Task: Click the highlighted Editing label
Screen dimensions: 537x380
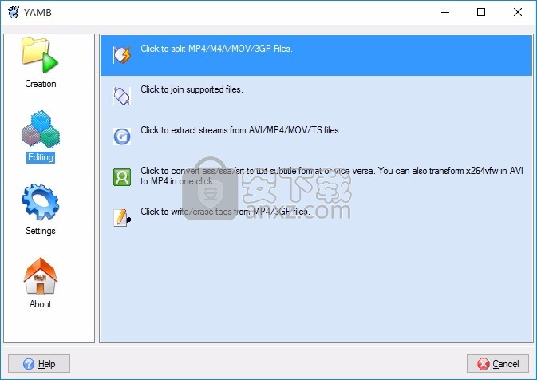Action: 41,157
